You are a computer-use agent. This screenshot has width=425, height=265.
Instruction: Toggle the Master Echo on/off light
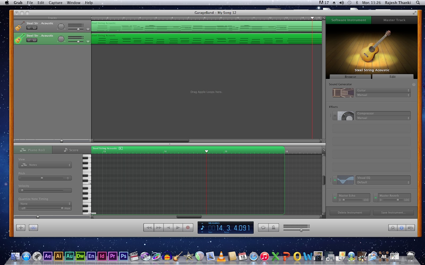click(335, 198)
